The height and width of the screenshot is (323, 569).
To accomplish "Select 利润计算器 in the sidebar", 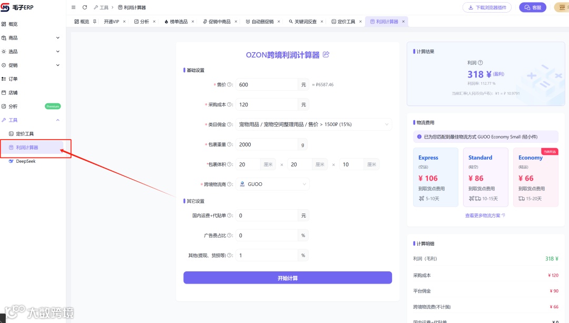I will click(x=32, y=148).
